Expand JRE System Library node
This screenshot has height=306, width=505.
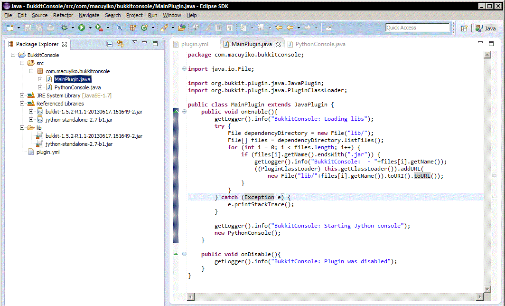click(x=22, y=95)
